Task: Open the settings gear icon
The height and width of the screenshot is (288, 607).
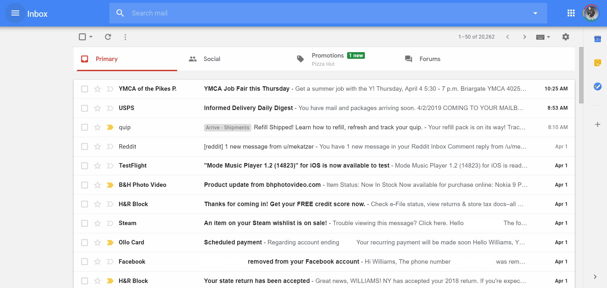Action: pyautogui.click(x=566, y=37)
